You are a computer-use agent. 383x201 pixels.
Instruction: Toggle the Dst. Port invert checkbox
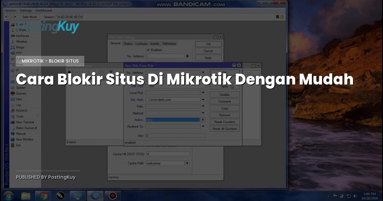[147, 86]
